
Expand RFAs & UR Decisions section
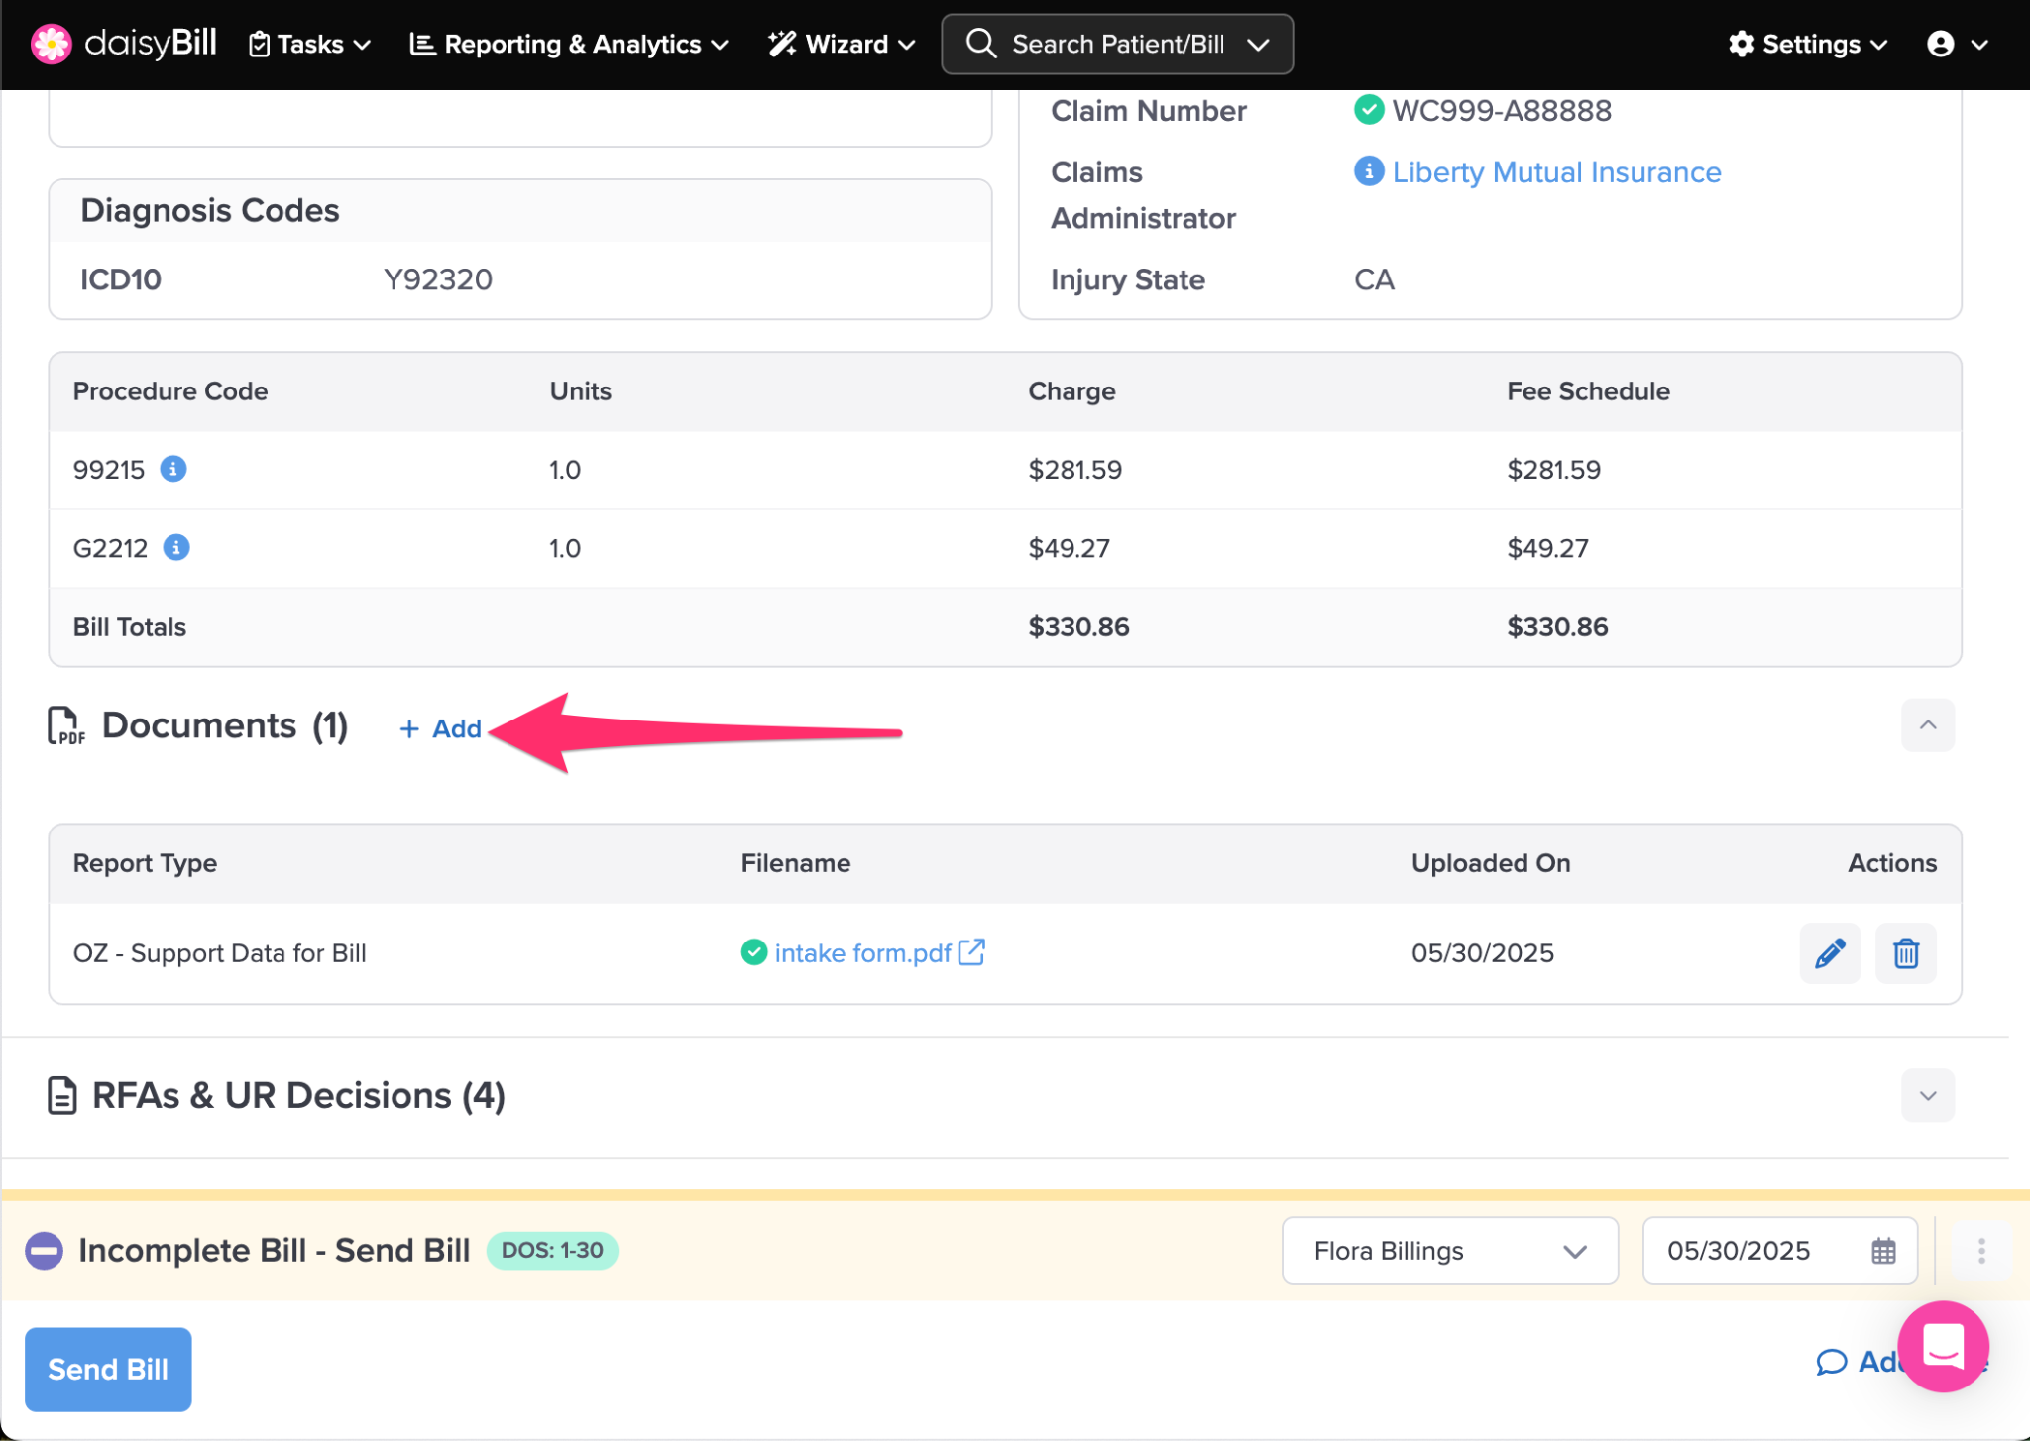(1927, 1095)
